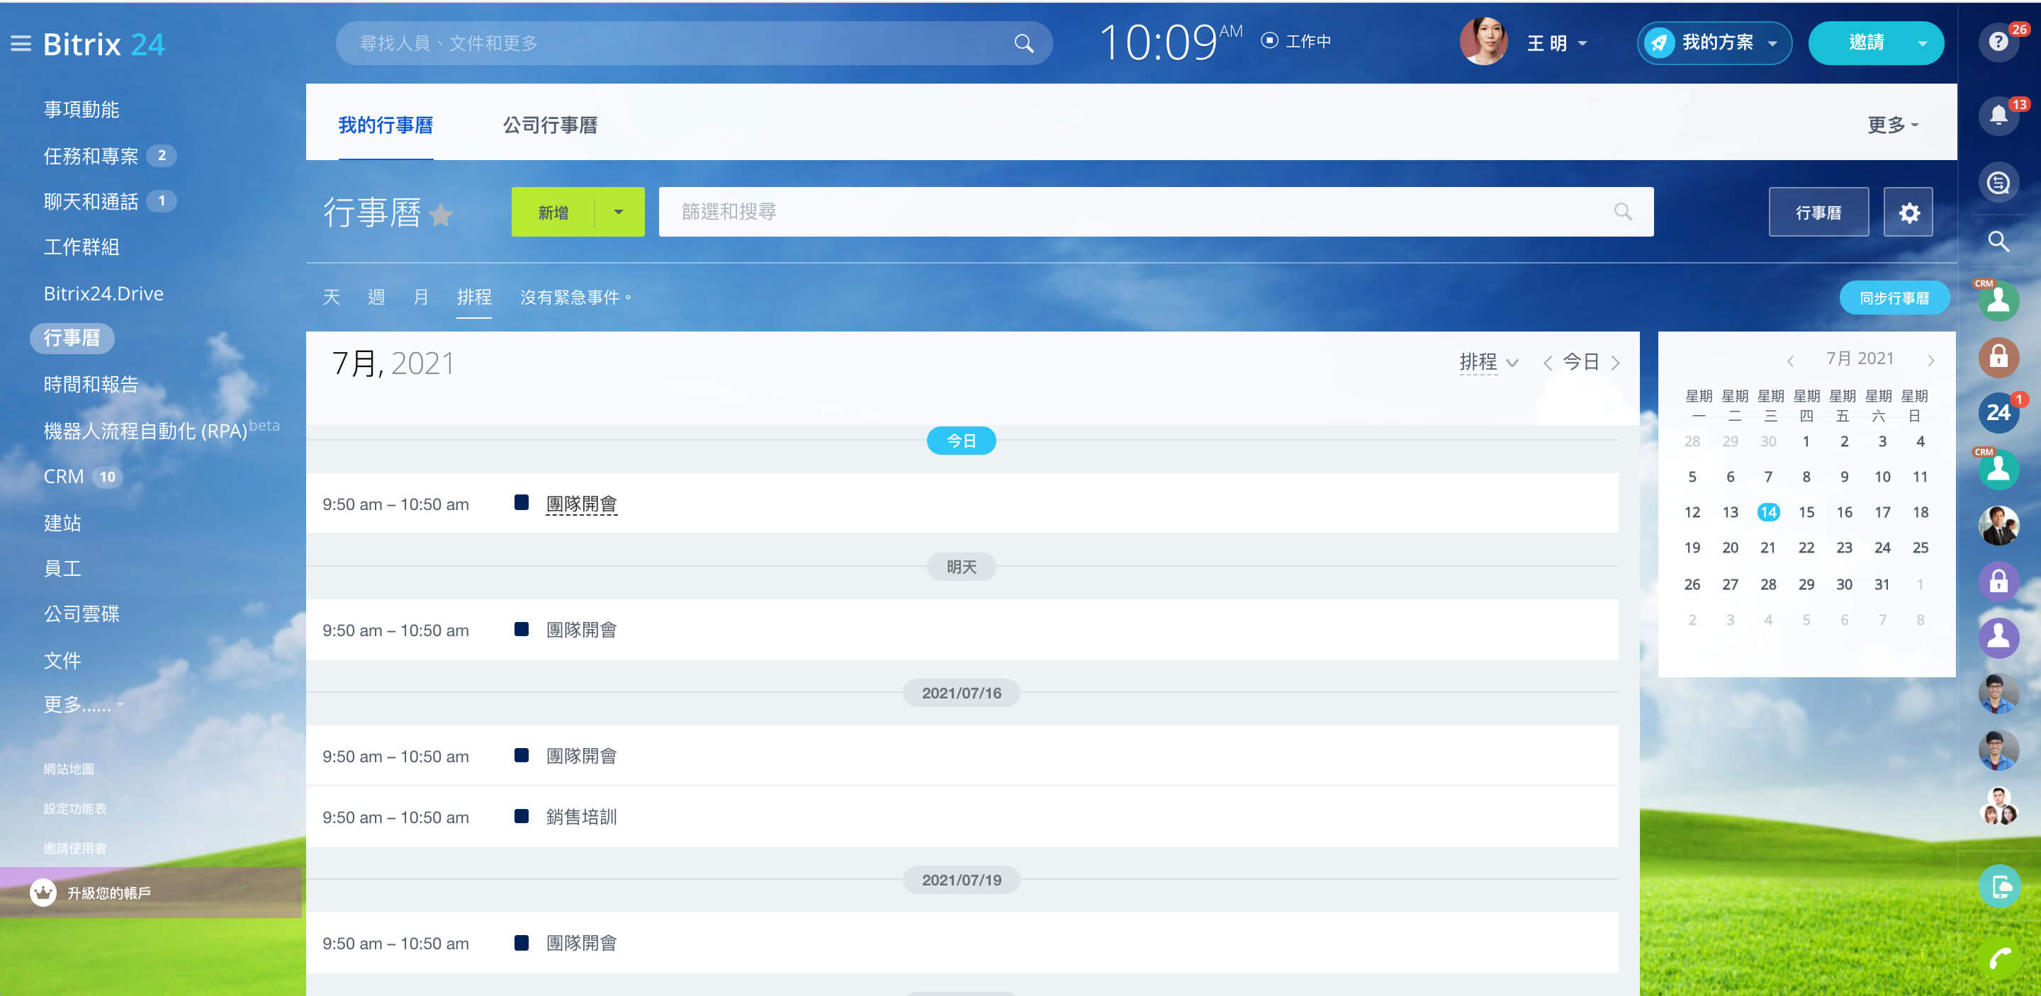Select the 月 month view

(420, 297)
